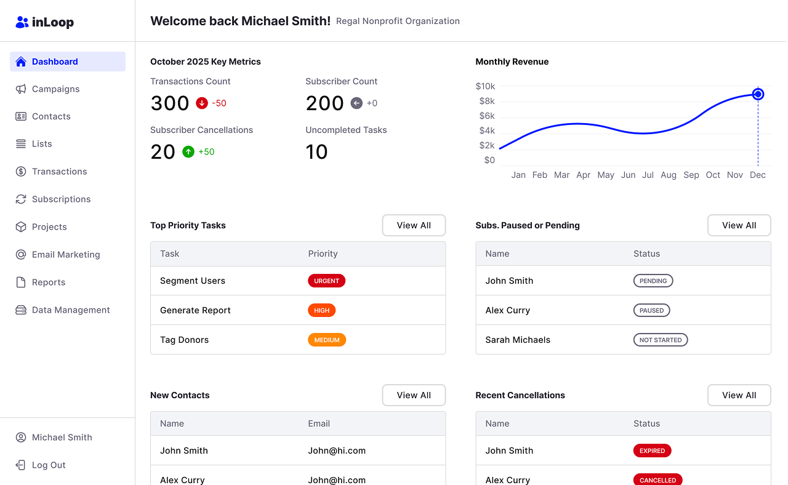Click the URGENT priority badge
Viewport: 788px width, 485px height.
pos(326,281)
